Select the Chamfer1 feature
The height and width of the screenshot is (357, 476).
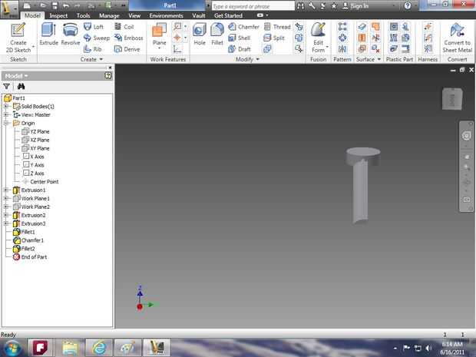pyautogui.click(x=28, y=240)
